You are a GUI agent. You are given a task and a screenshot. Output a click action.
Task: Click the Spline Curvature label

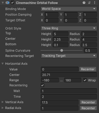18,51
